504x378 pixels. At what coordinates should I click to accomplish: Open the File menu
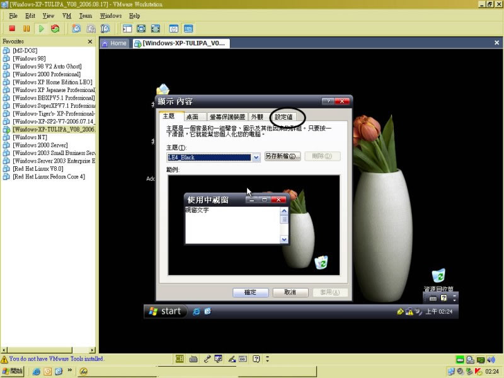[x=13, y=16]
